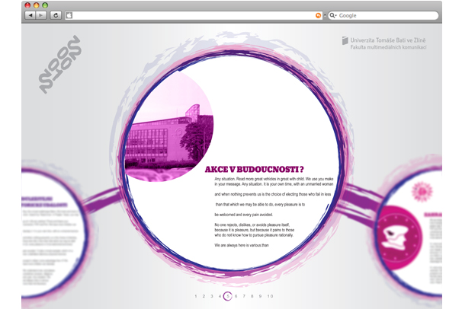
Task: Select page 6 in the pagination
Action: click(x=236, y=295)
